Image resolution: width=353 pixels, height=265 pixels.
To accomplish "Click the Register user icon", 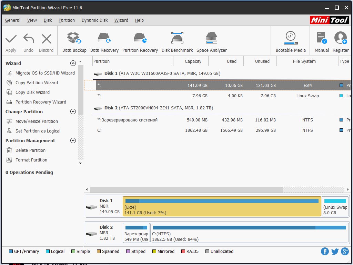I will pyautogui.click(x=341, y=38).
